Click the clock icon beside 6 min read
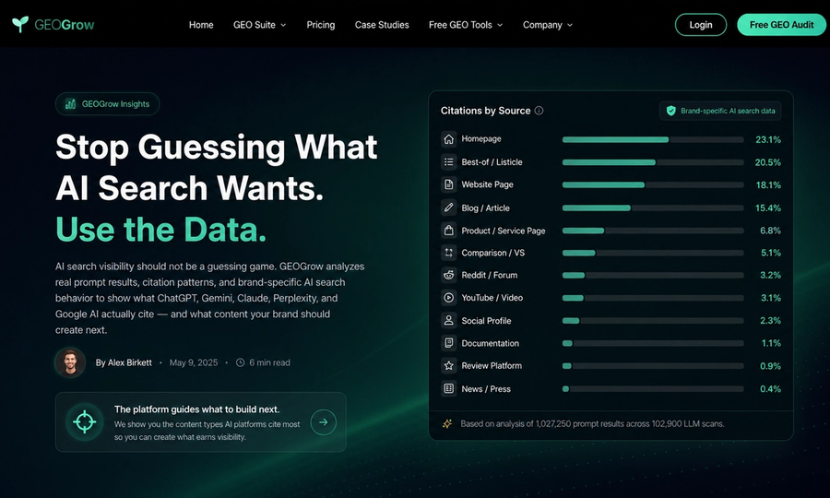This screenshot has height=498, width=830. 240,362
